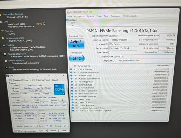The image size is (181, 138).
Task: Click the CPU-Z title bar app icon
Action: (8, 76)
